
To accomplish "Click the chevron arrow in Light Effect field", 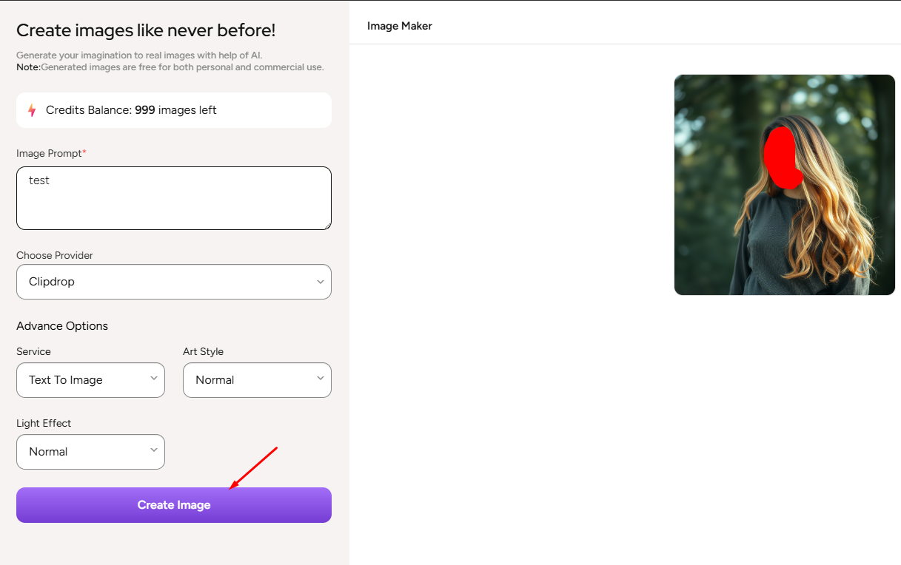I will pyautogui.click(x=154, y=450).
